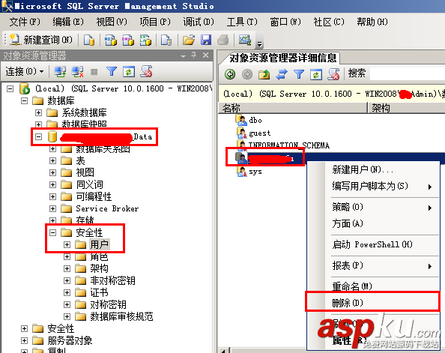Expand the 视图 folder
445x353 pixels.
(52, 172)
